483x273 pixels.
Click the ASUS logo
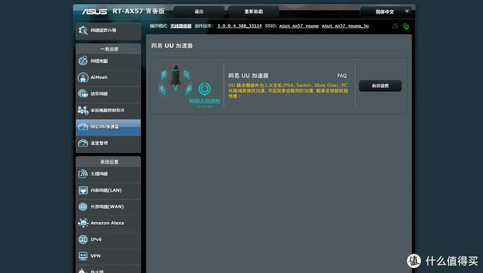click(95, 11)
